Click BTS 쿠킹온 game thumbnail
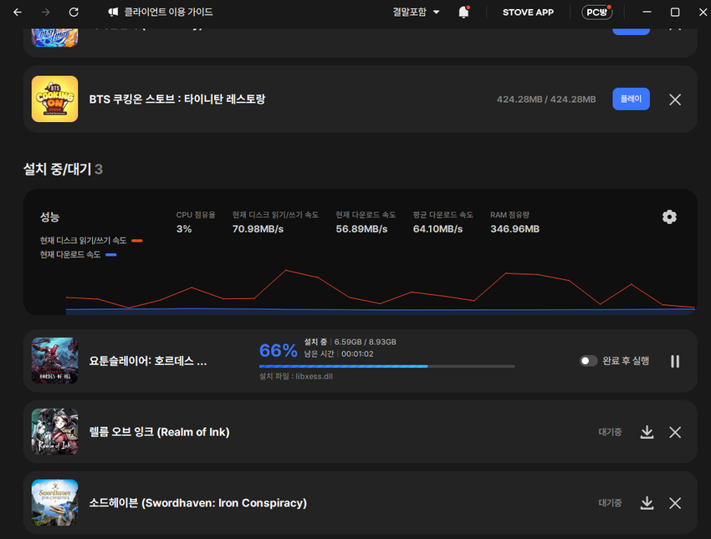 point(55,99)
